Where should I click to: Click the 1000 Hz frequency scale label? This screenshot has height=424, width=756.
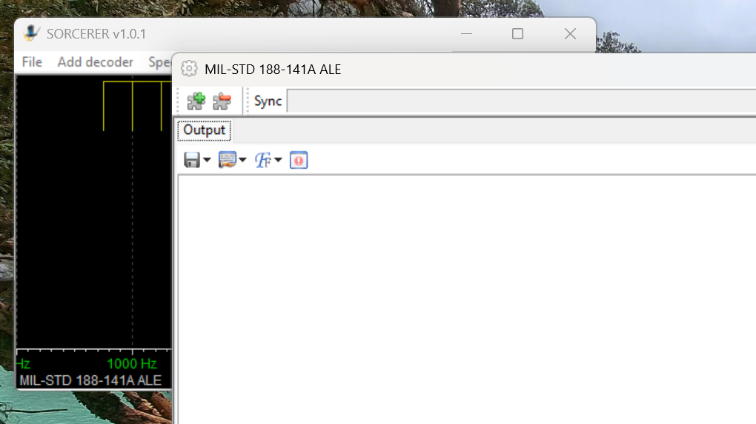(132, 364)
